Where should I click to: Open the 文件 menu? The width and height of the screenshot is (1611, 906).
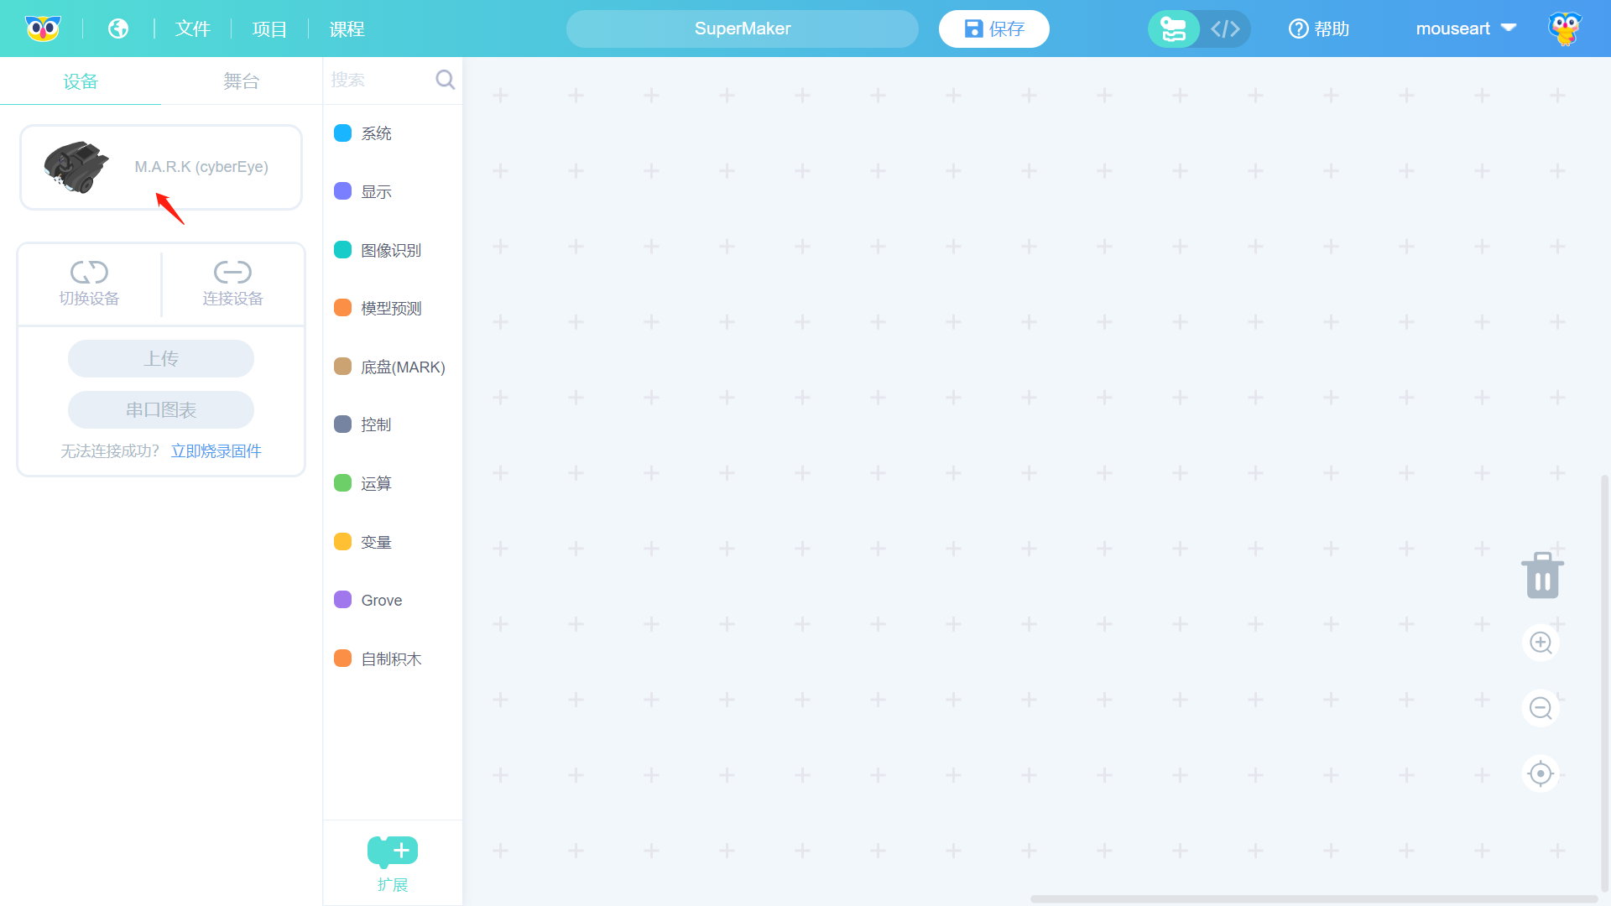coord(192,29)
